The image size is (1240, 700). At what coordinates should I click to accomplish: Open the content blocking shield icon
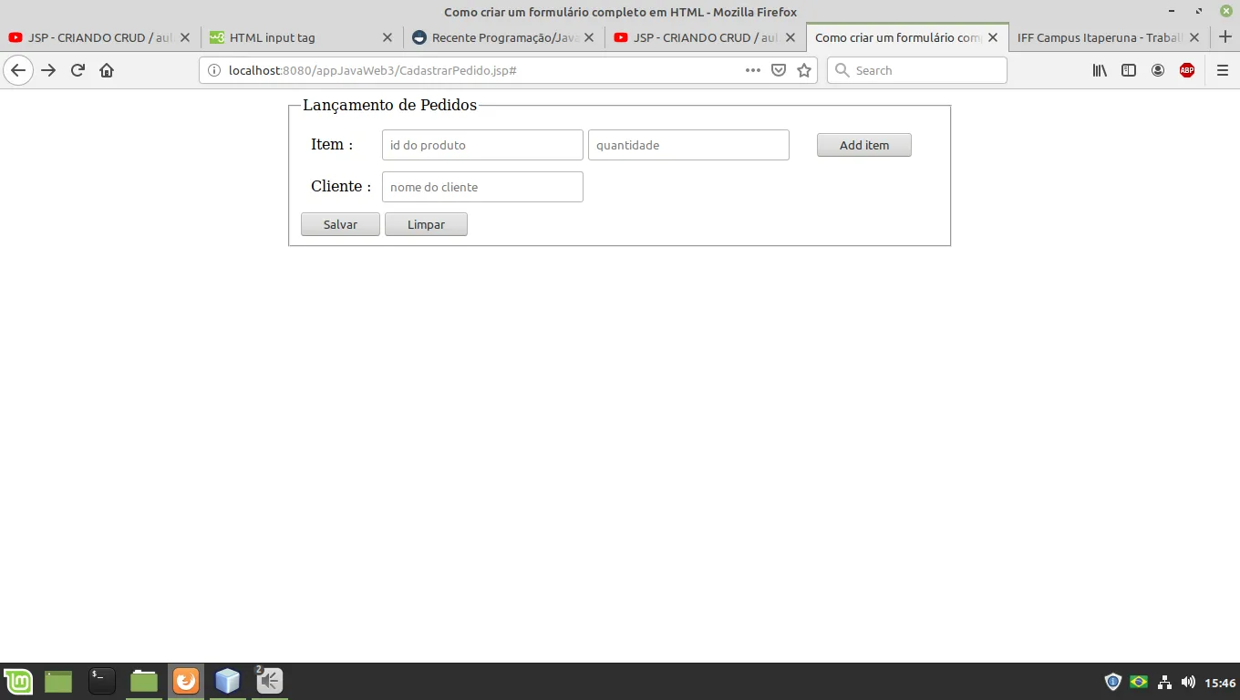pos(778,70)
